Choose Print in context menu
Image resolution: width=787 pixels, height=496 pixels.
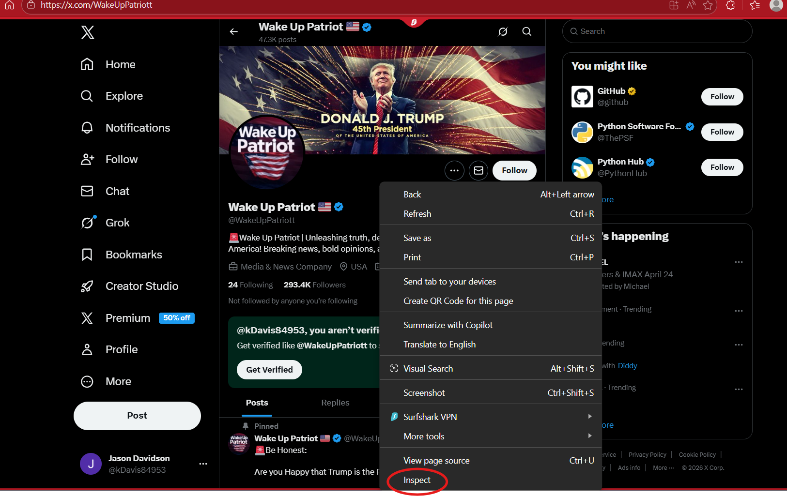click(x=491, y=257)
